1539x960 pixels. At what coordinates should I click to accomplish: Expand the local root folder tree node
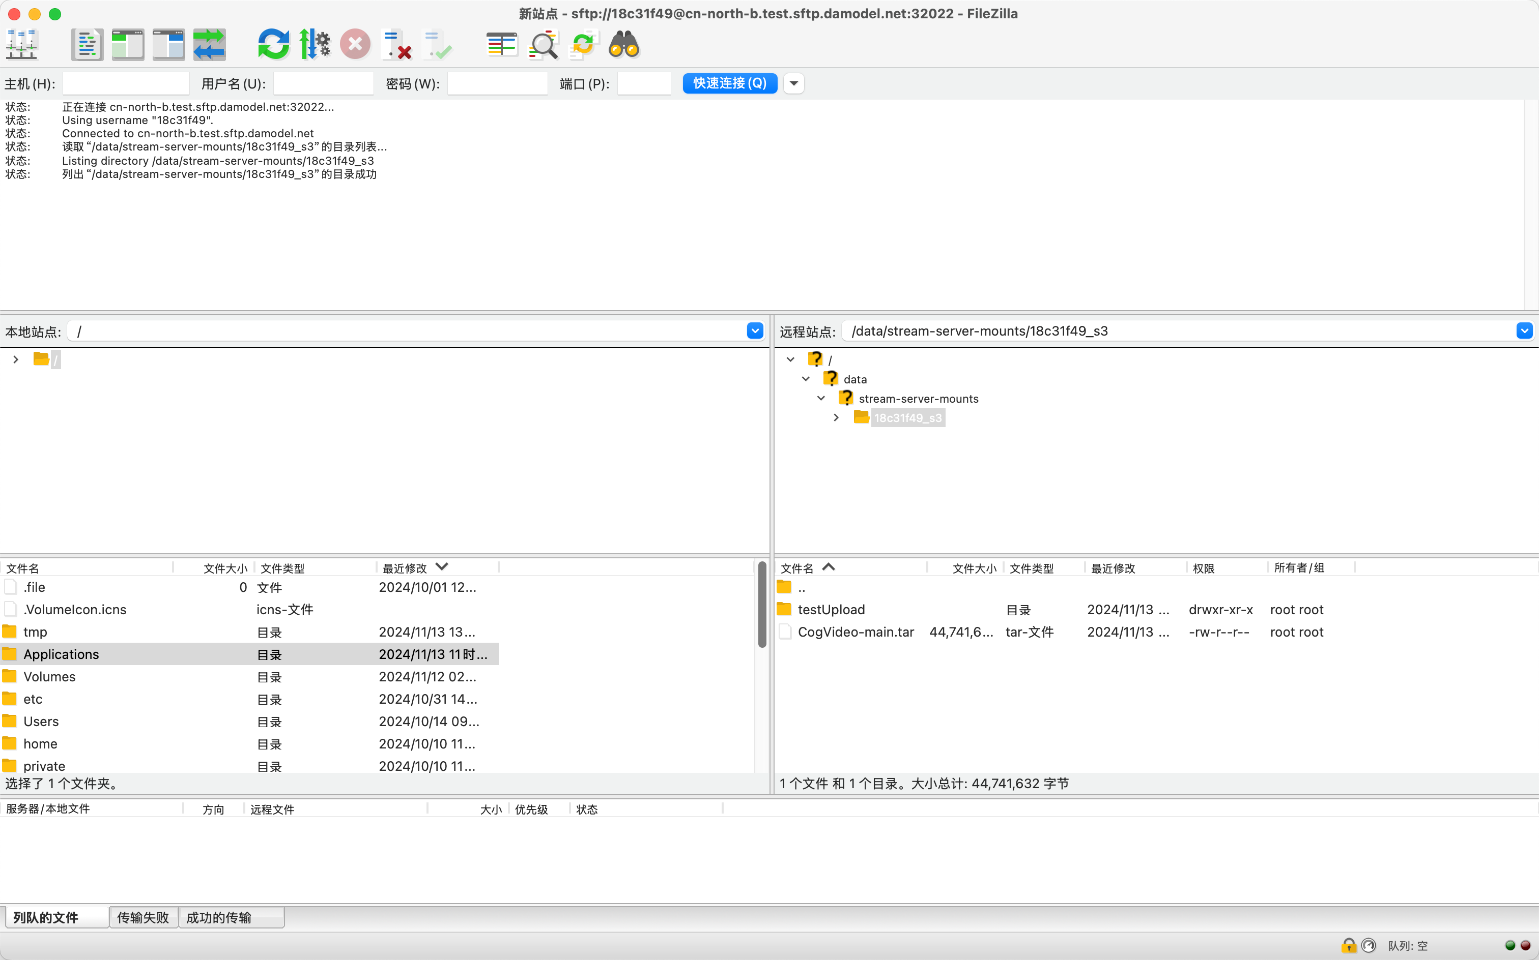pos(16,359)
